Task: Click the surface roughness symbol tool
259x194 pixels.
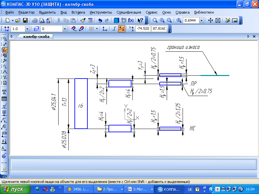Action: pyautogui.click(x=5, y=106)
